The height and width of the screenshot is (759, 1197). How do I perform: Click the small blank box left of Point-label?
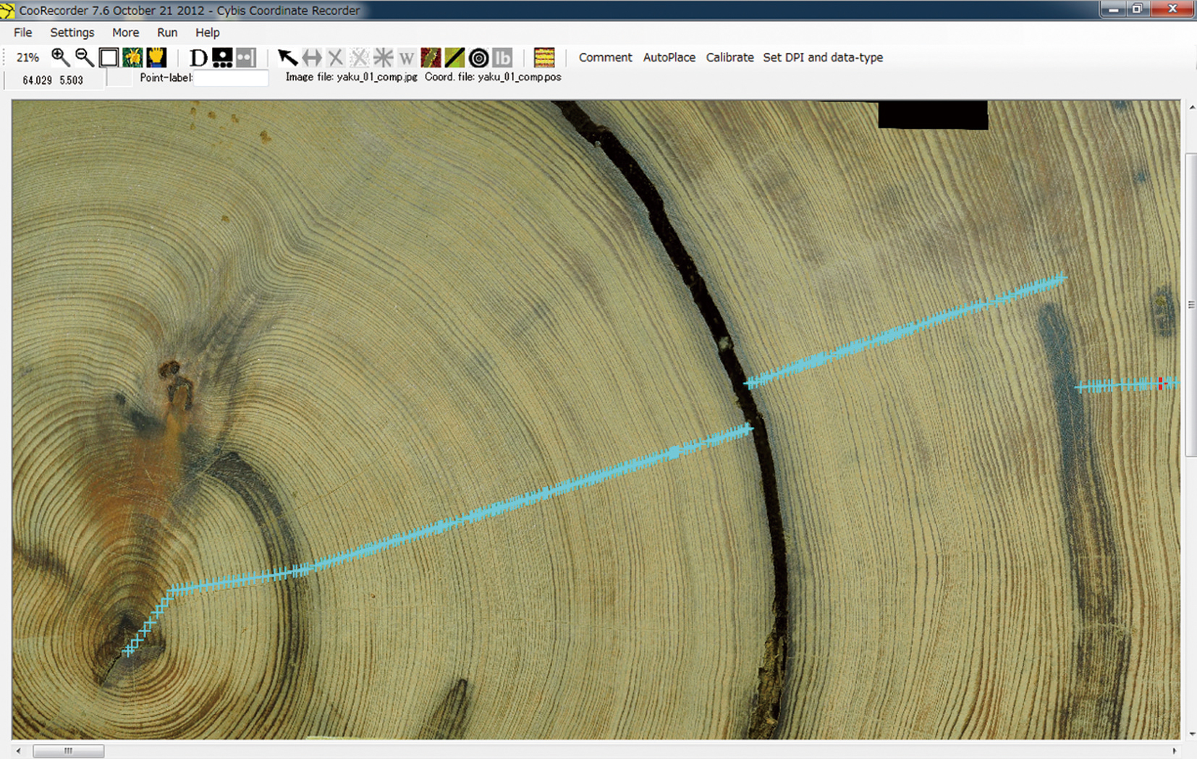click(x=119, y=78)
